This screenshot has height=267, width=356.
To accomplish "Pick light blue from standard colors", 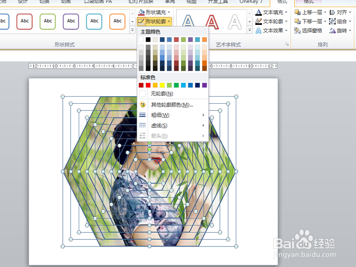I will pos(183,85).
